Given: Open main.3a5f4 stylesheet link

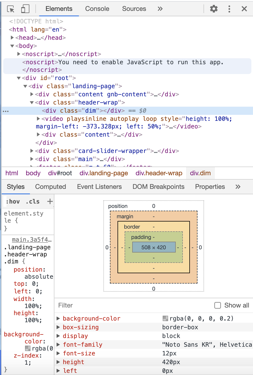Looking at the screenshot, I should (x=32, y=239).
